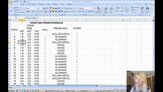Switch to AutoCAD 2011 taskbar window
163x92 pixels.
tap(53, 91)
